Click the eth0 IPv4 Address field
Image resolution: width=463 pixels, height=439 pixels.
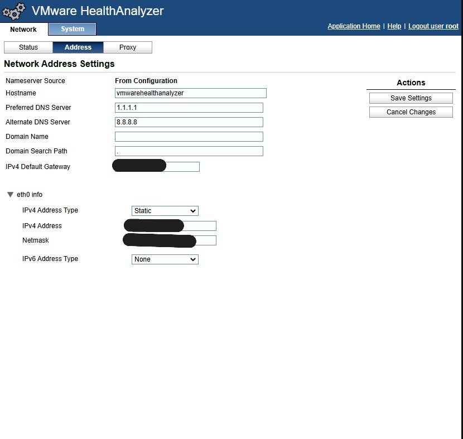pyautogui.click(x=174, y=226)
